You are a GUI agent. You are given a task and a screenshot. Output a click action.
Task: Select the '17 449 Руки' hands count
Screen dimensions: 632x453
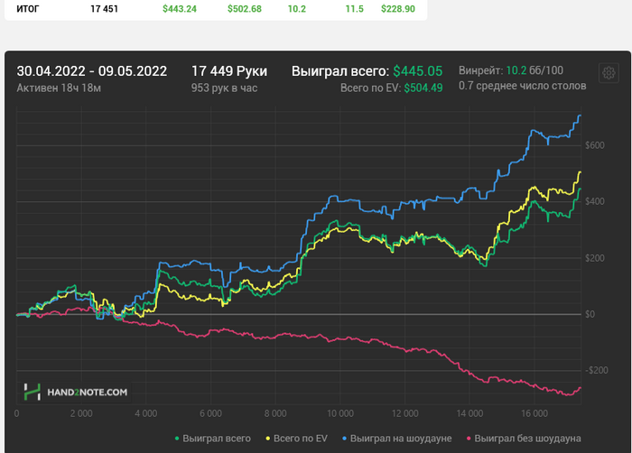[x=229, y=71]
